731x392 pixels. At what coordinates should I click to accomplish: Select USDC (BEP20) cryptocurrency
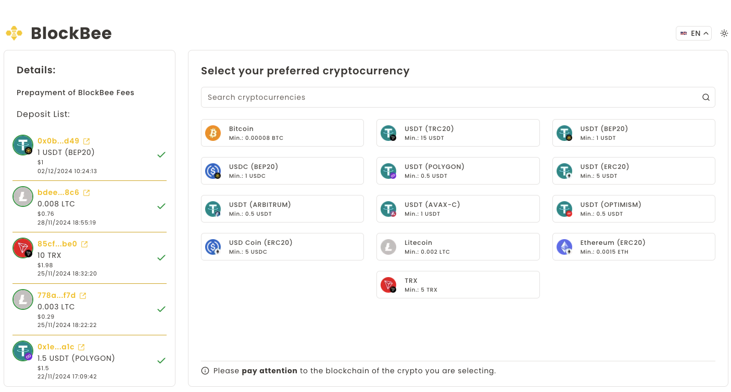282,171
